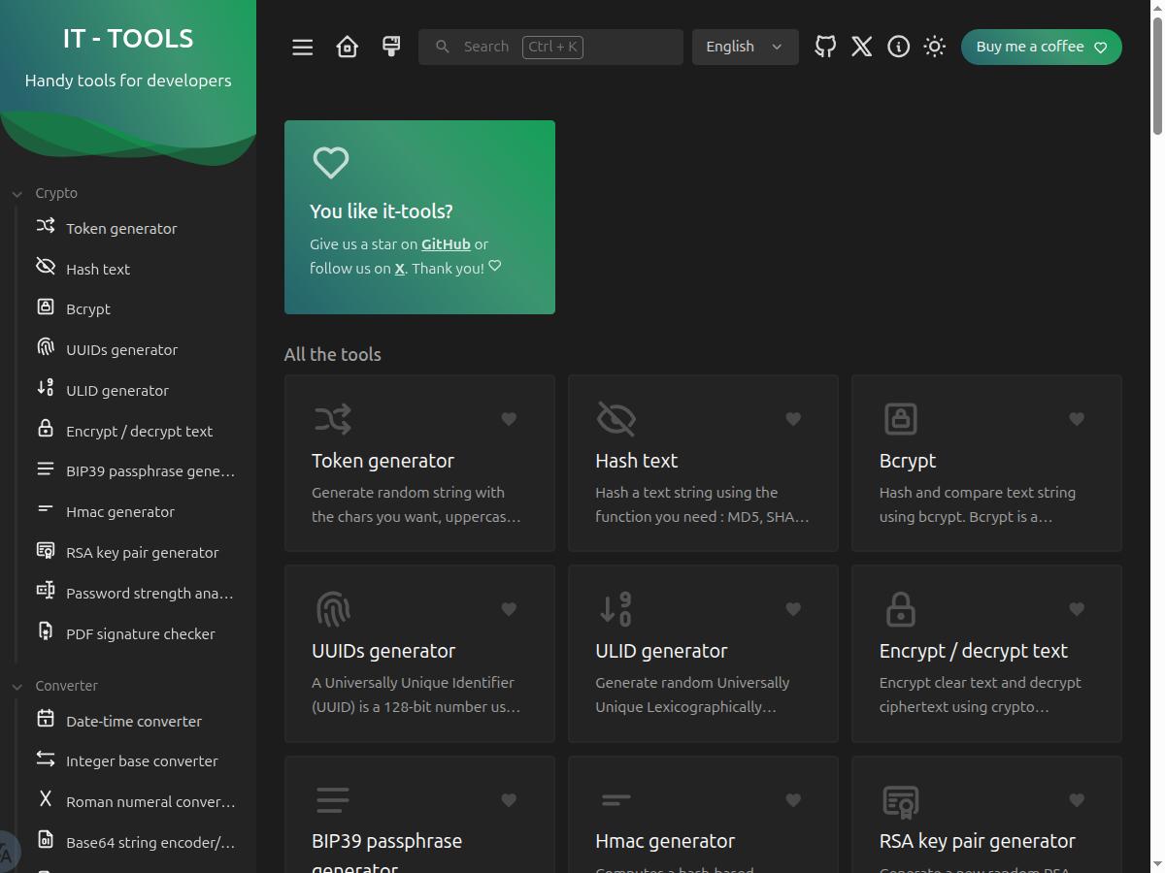The height and width of the screenshot is (873, 1165).
Task: Open the About info icon
Action: pyautogui.click(x=898, y=46)
